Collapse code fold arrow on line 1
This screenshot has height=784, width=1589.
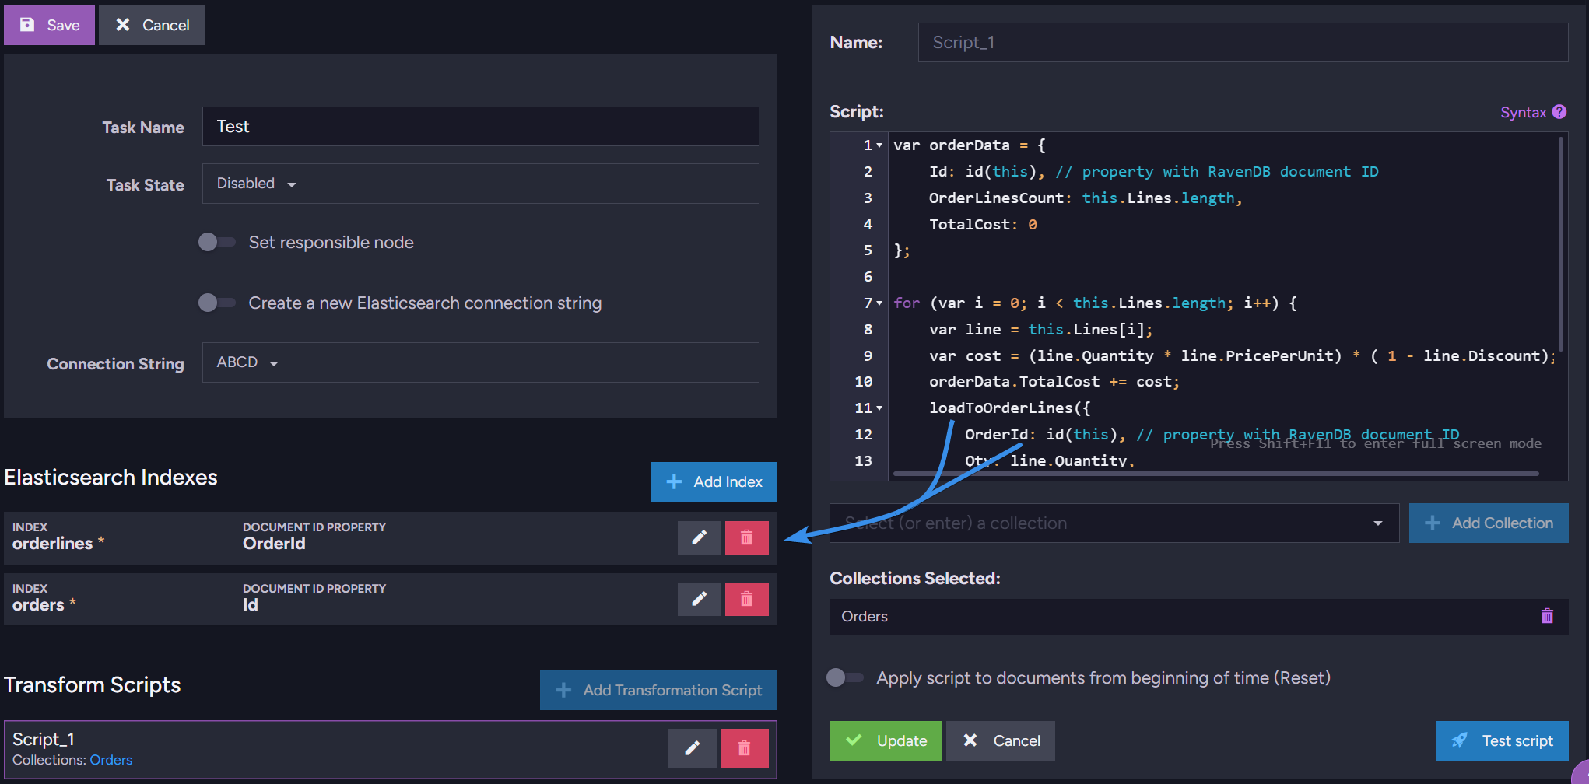[879, 145]
